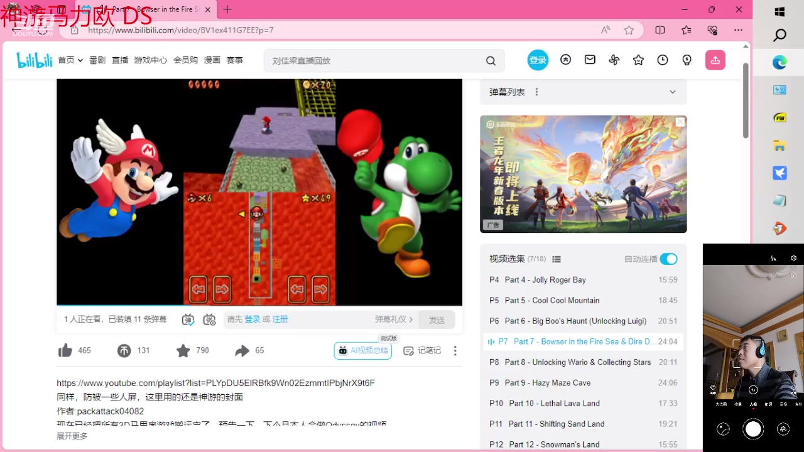Open creator center lightbulb icon
This screenshot has height=452, width=804.
click(x=687, y=60)
